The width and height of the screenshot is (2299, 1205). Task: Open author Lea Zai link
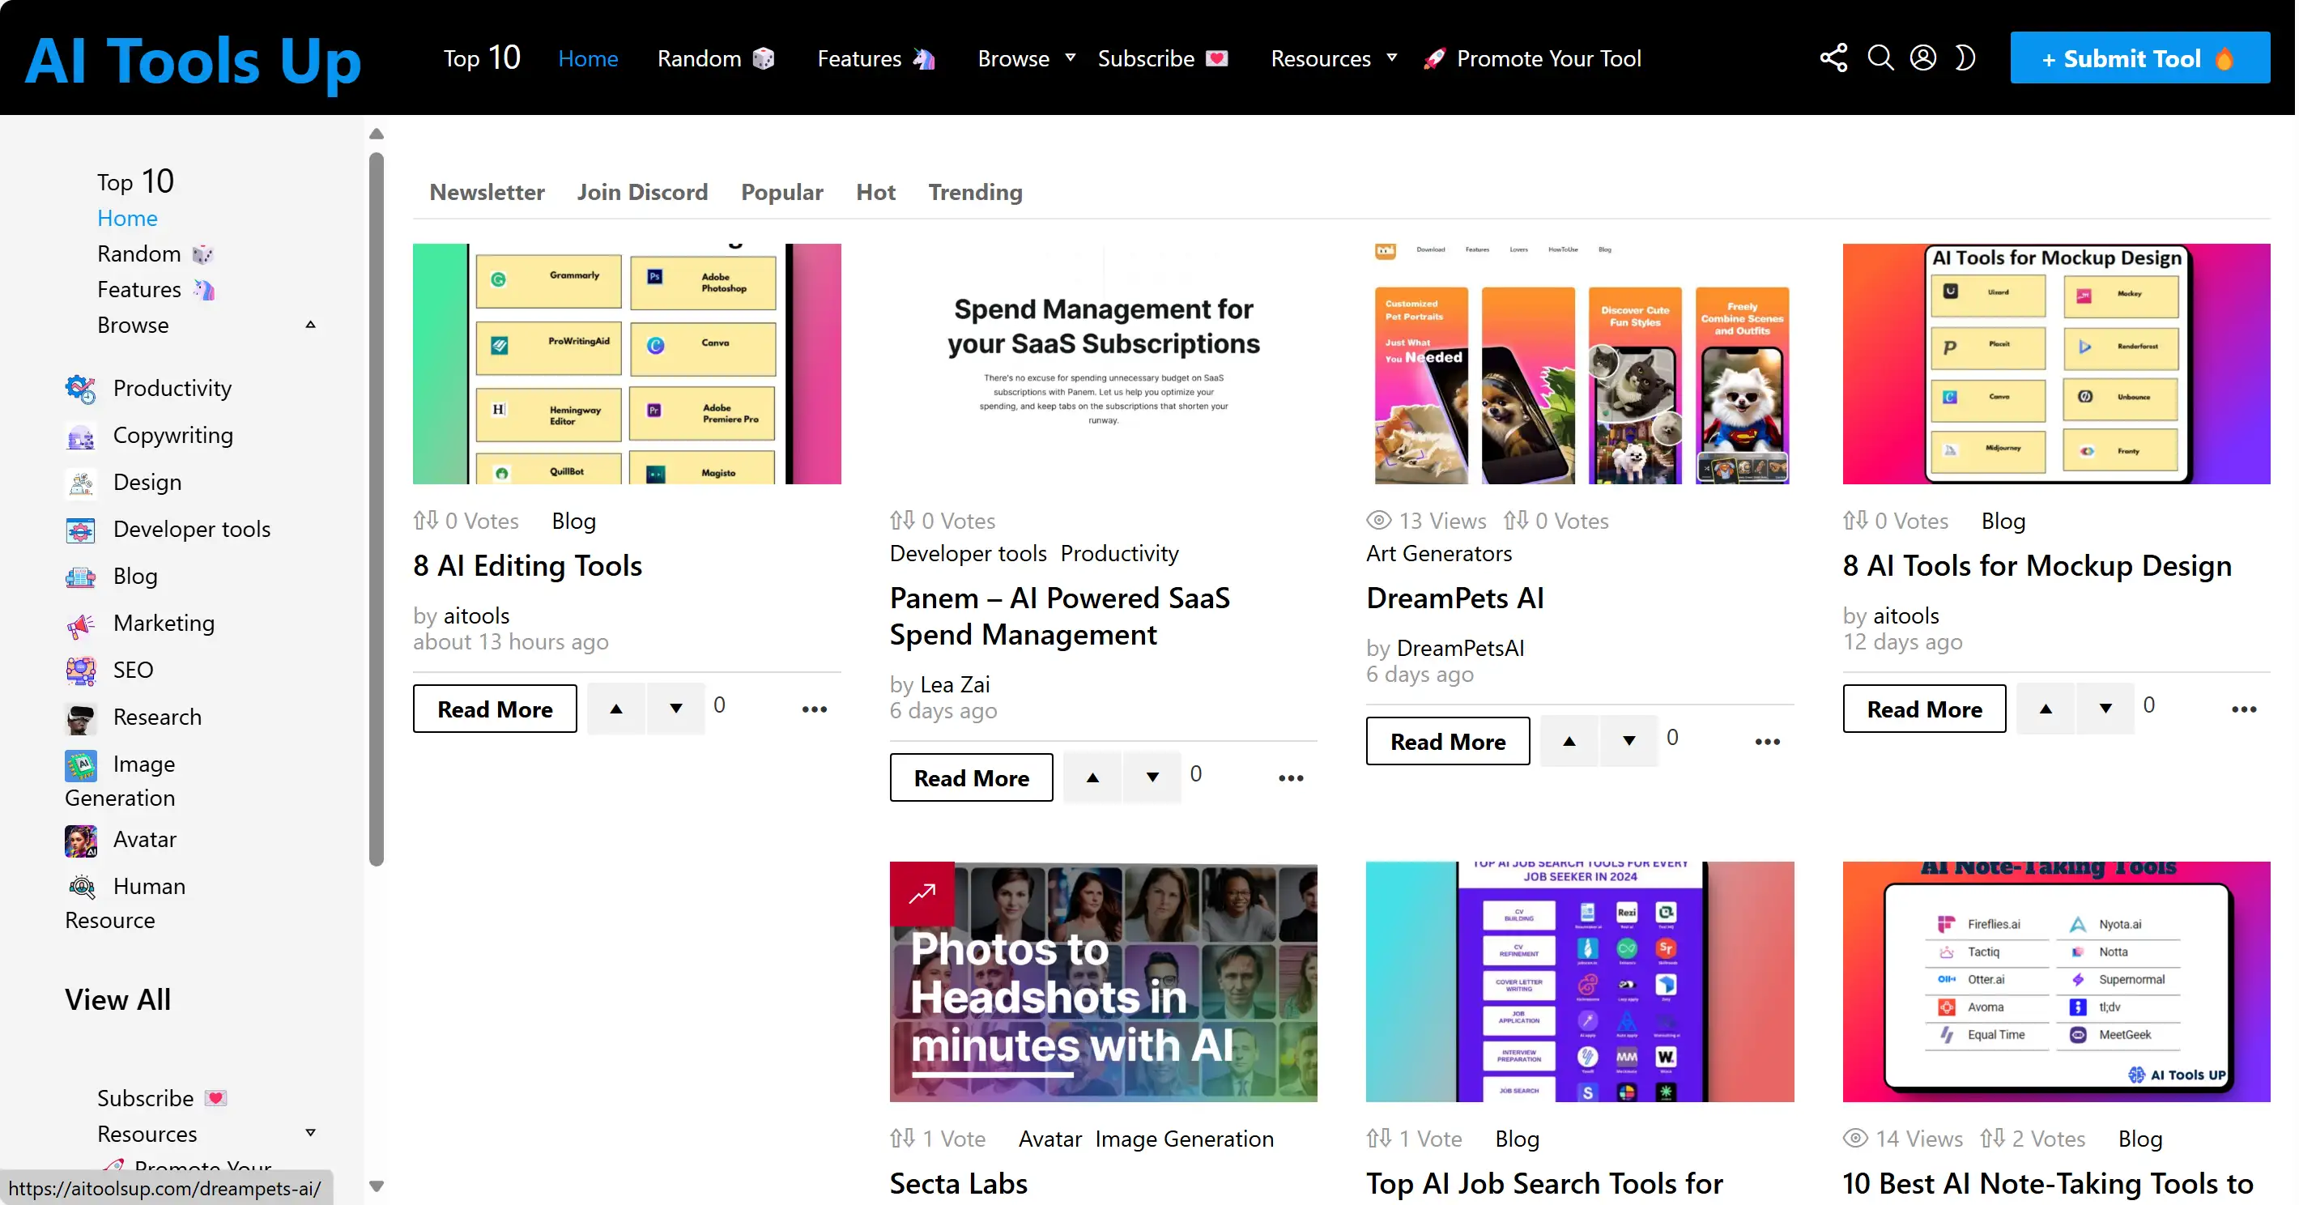pos(954,684)
